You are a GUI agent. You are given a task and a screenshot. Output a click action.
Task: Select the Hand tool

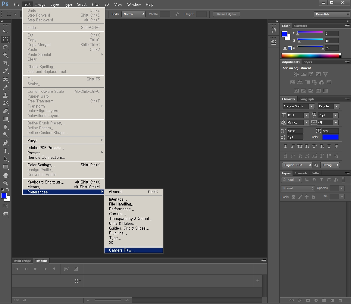click(x=5, y=175)
